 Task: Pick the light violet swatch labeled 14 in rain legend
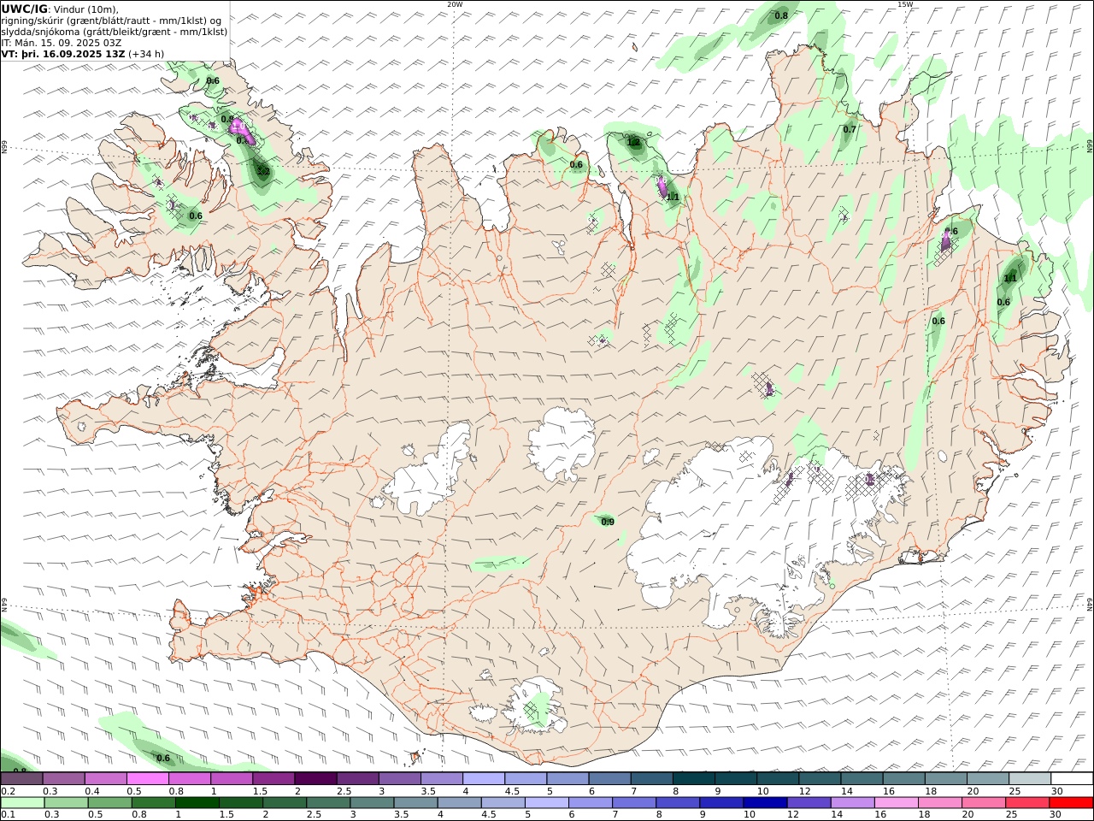point(854,803)
